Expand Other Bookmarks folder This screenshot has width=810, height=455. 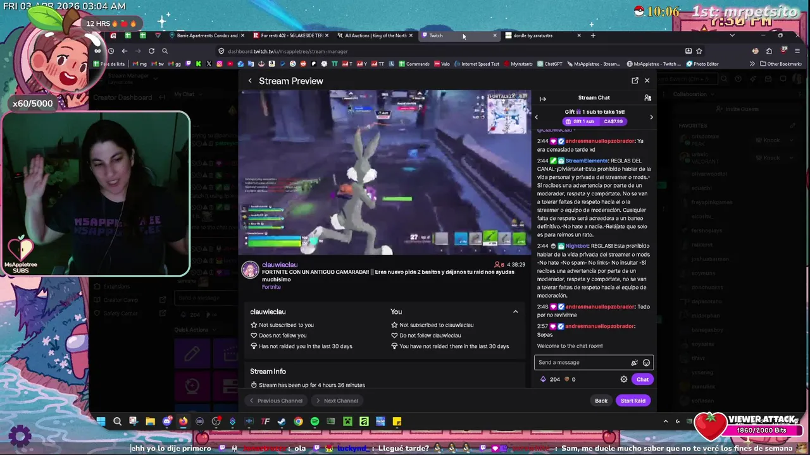[781, 64]
